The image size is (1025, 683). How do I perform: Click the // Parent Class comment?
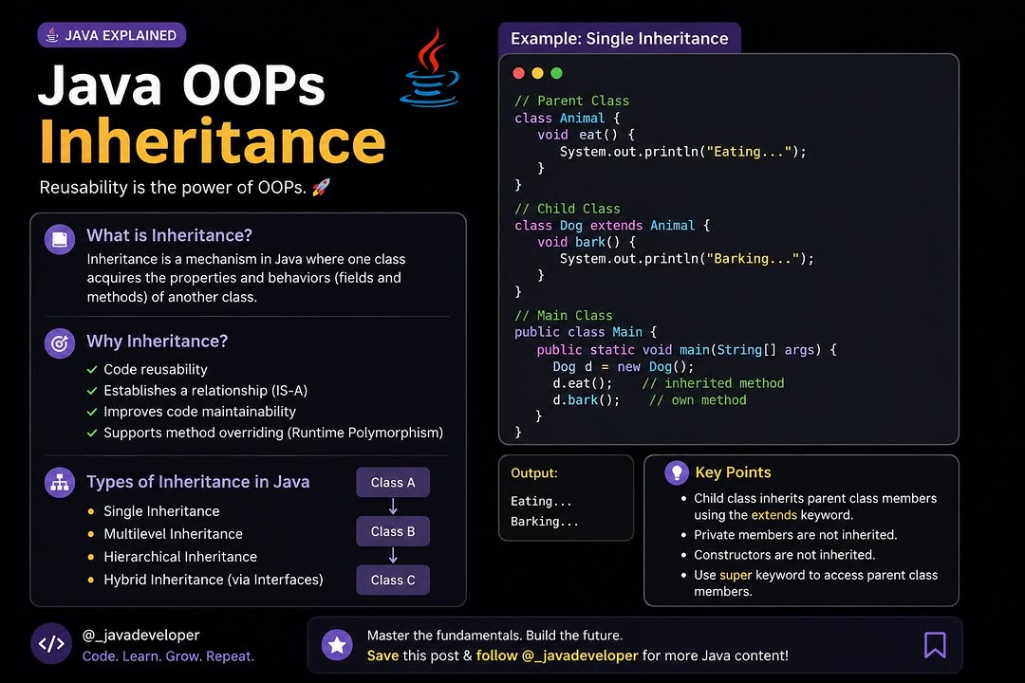(x=572, y=101)
